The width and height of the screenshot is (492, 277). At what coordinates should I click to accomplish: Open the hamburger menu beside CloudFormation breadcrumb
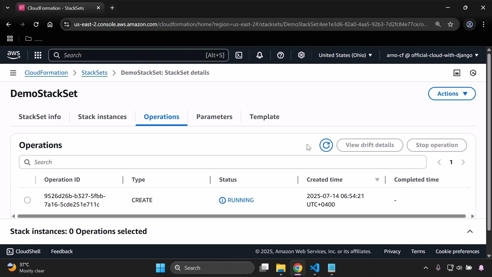[13, 73]
